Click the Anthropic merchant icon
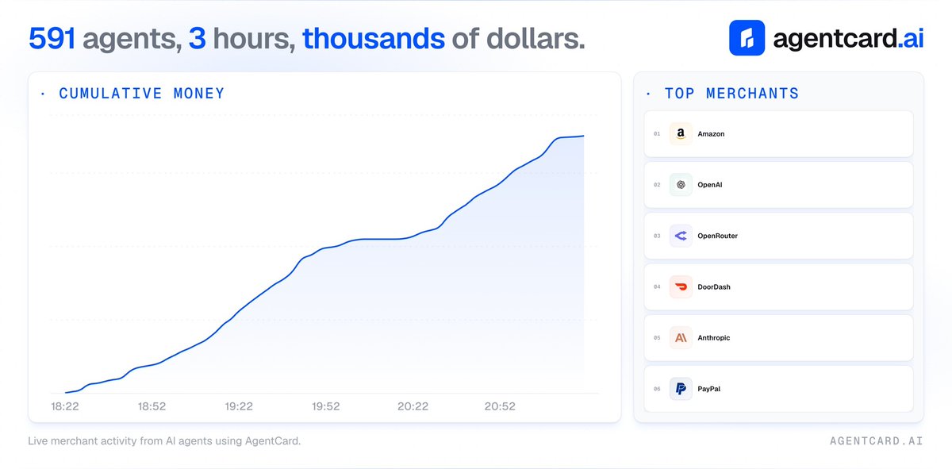Screen dimensions: 952x469 coord(681,338)
